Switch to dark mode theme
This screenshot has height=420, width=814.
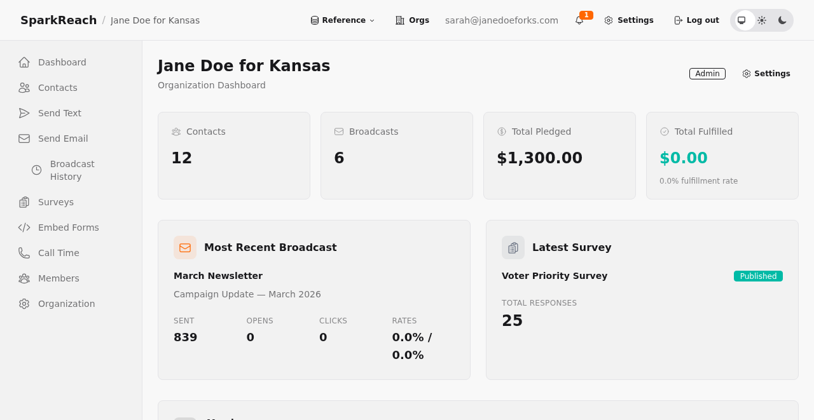coord(782,20)
